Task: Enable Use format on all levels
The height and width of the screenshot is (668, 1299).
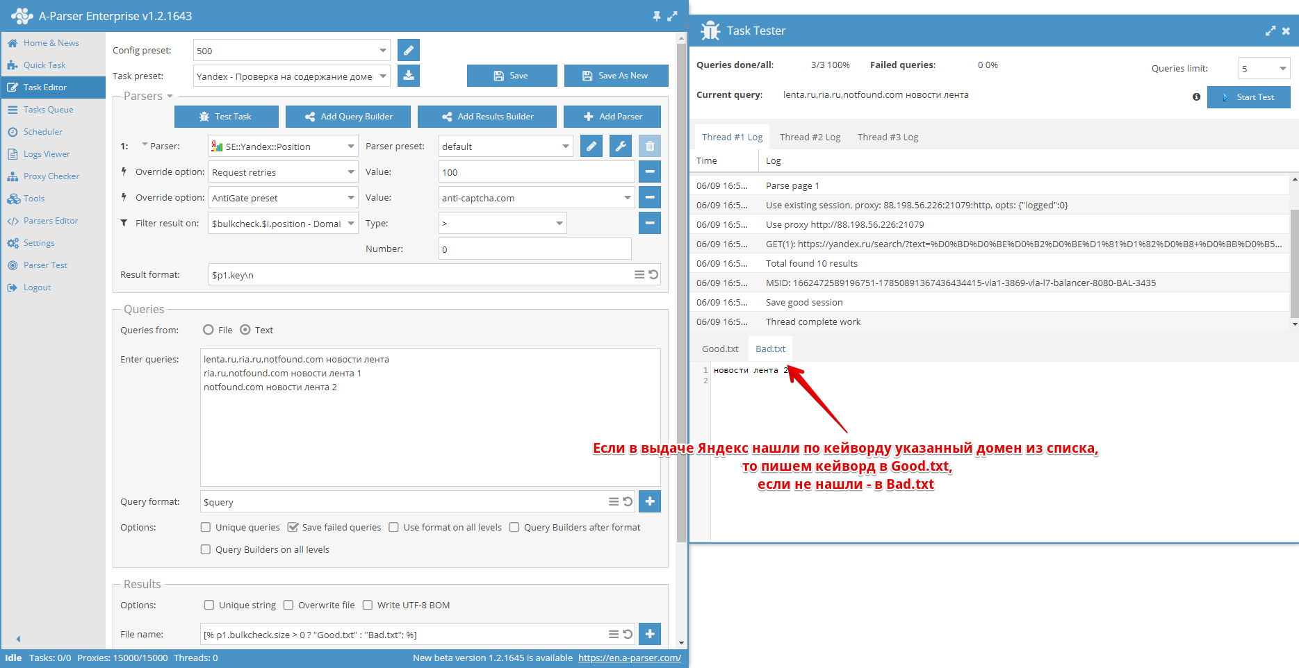Action: pyautogui.click(x=394, y=527)
